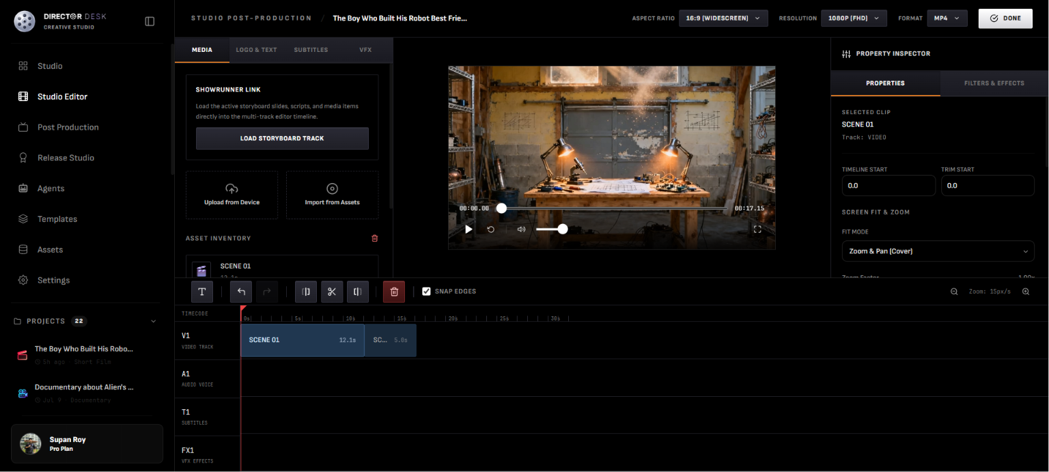
Task: Delete the selected clip
Action: pos(394,292)
